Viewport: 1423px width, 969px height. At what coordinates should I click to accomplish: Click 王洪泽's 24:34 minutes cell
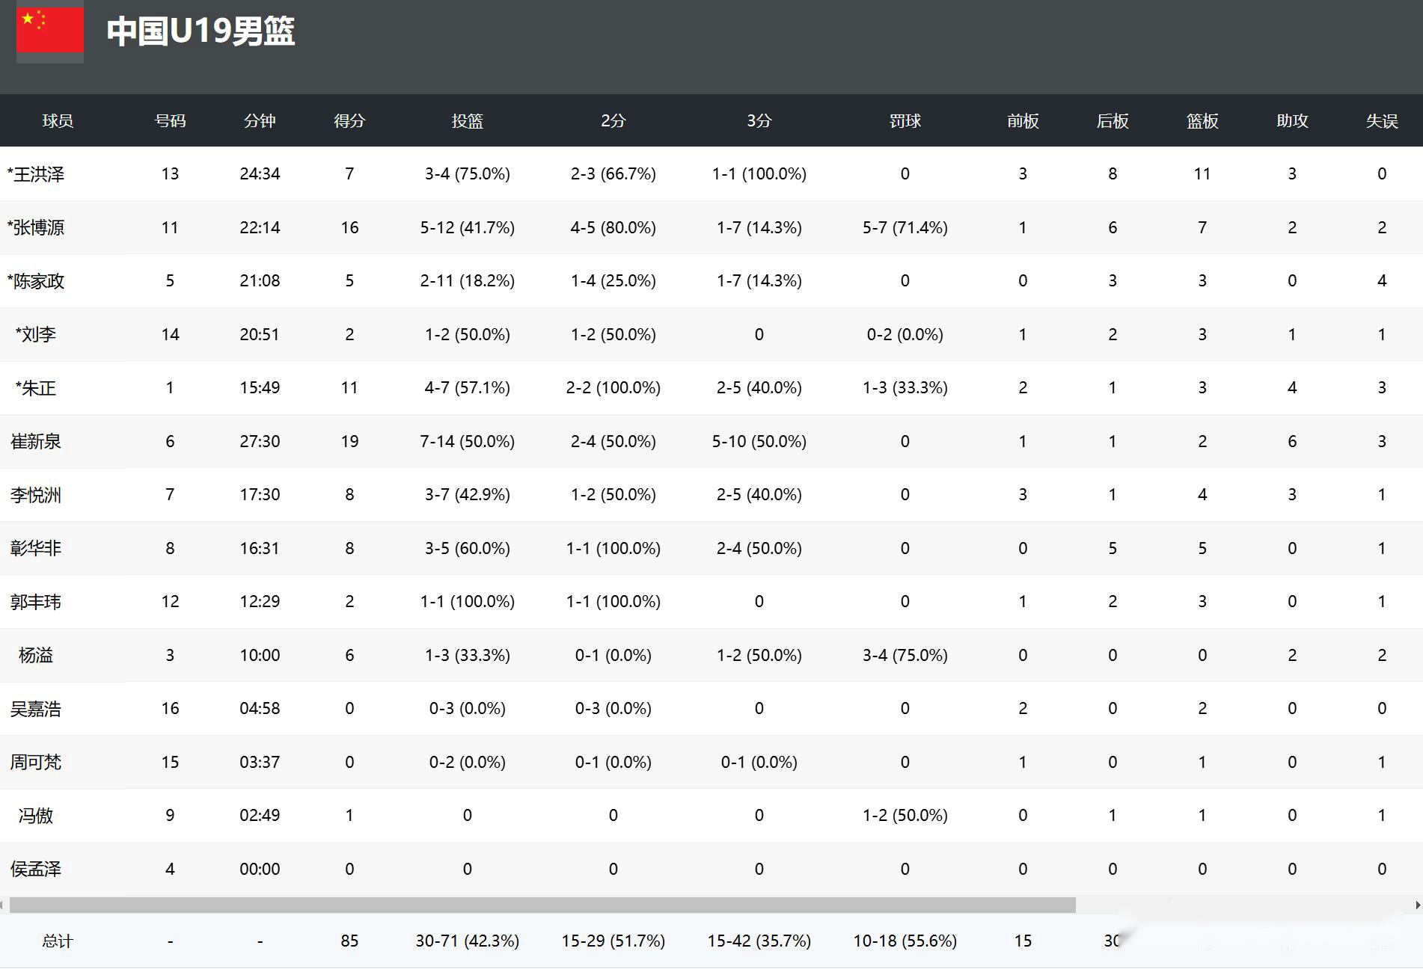[260, 173]
